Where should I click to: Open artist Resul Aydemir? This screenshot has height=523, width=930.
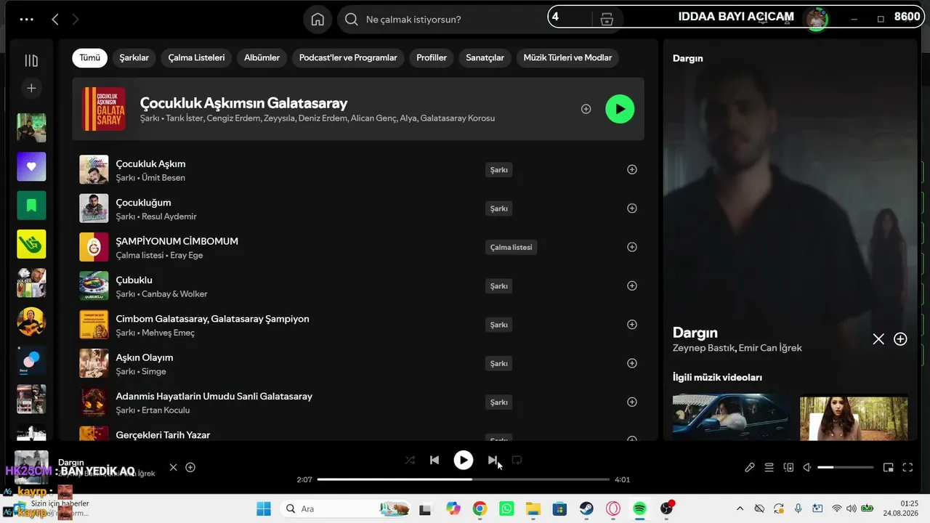pos(169,216)
